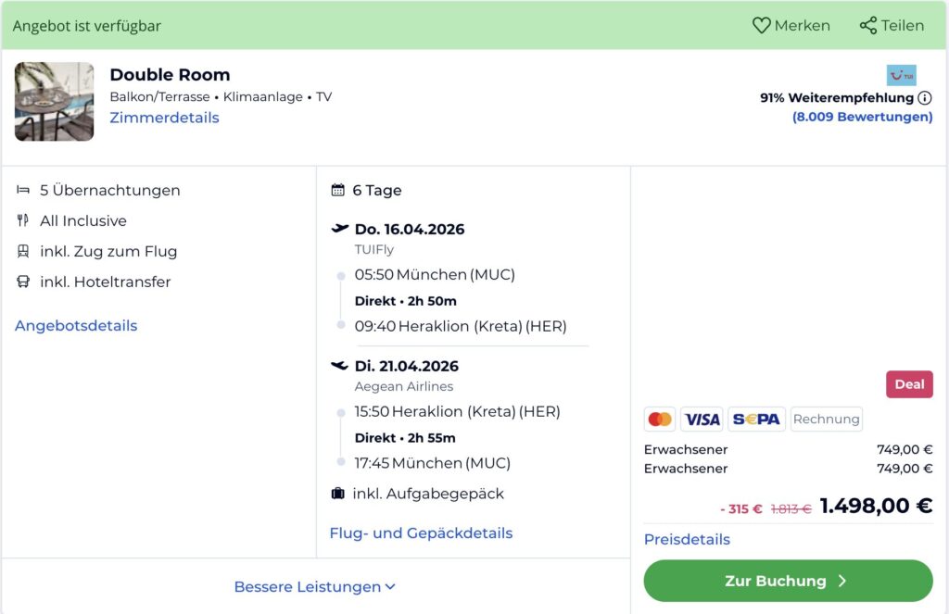Viewport: 949px width, 614px height.
Task: Select the SEPA payment icon
Action: [756, 419]
